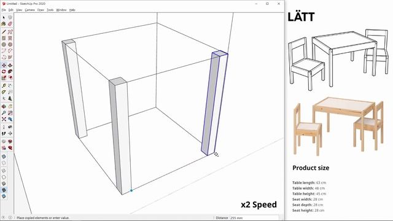
Task: Pick the Arc tool
Action: click(x=4, y=50)
